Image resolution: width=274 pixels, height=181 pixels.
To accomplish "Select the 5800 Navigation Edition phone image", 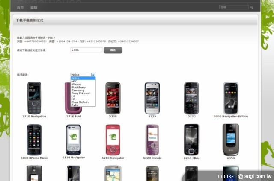I will 231,98.
